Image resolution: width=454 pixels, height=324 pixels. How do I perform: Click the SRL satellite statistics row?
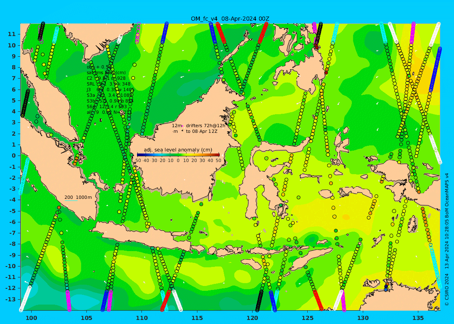[x=109, y=84]
